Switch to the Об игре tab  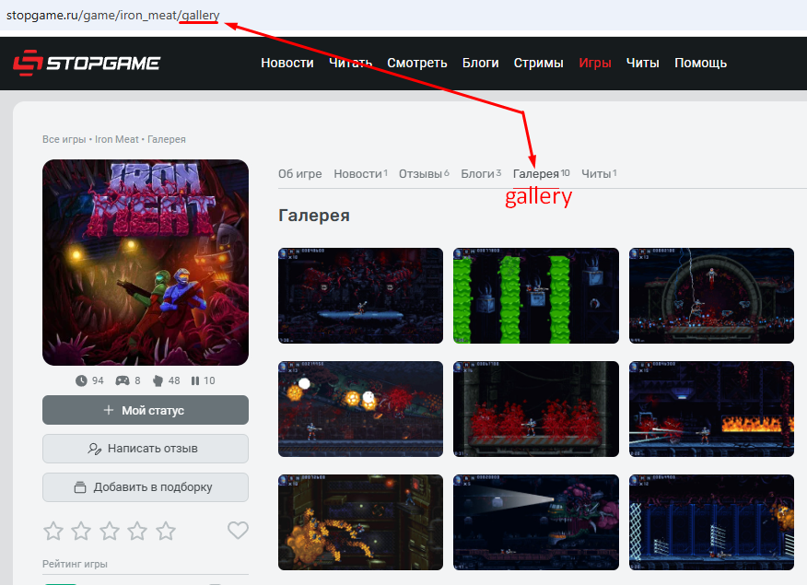(300, 174)
